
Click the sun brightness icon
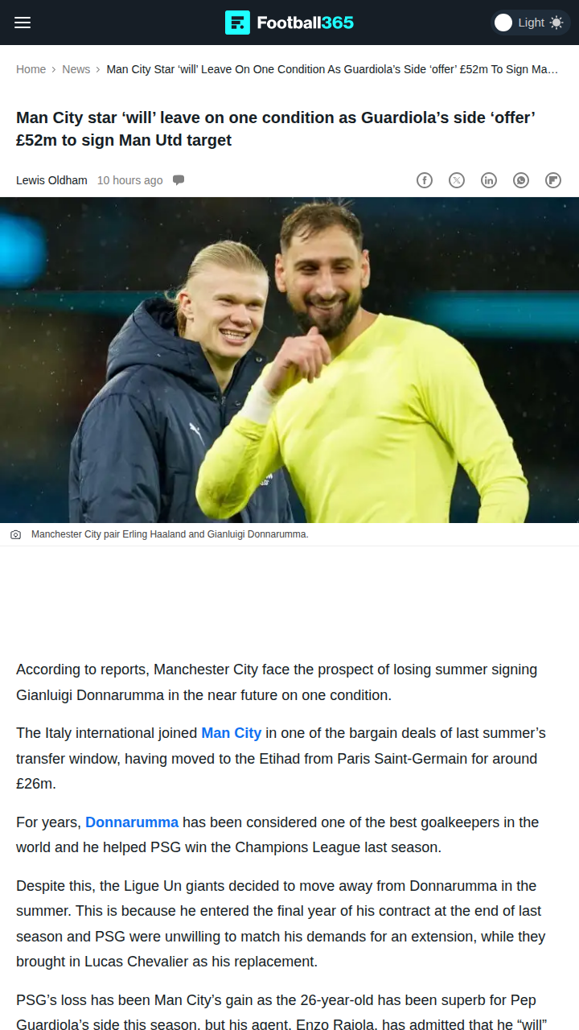tap(556, 23)
